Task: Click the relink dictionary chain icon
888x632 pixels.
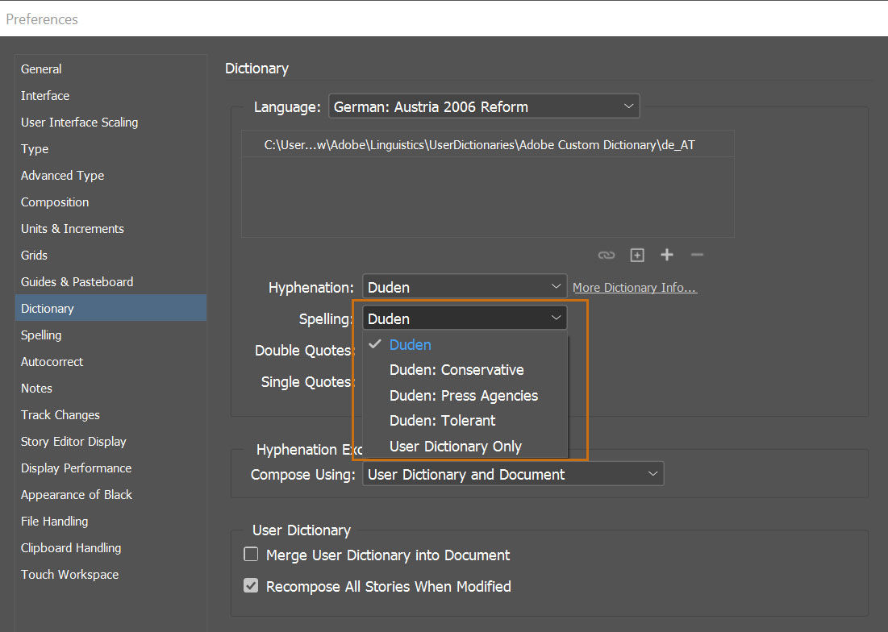Action: coord(606,255)
